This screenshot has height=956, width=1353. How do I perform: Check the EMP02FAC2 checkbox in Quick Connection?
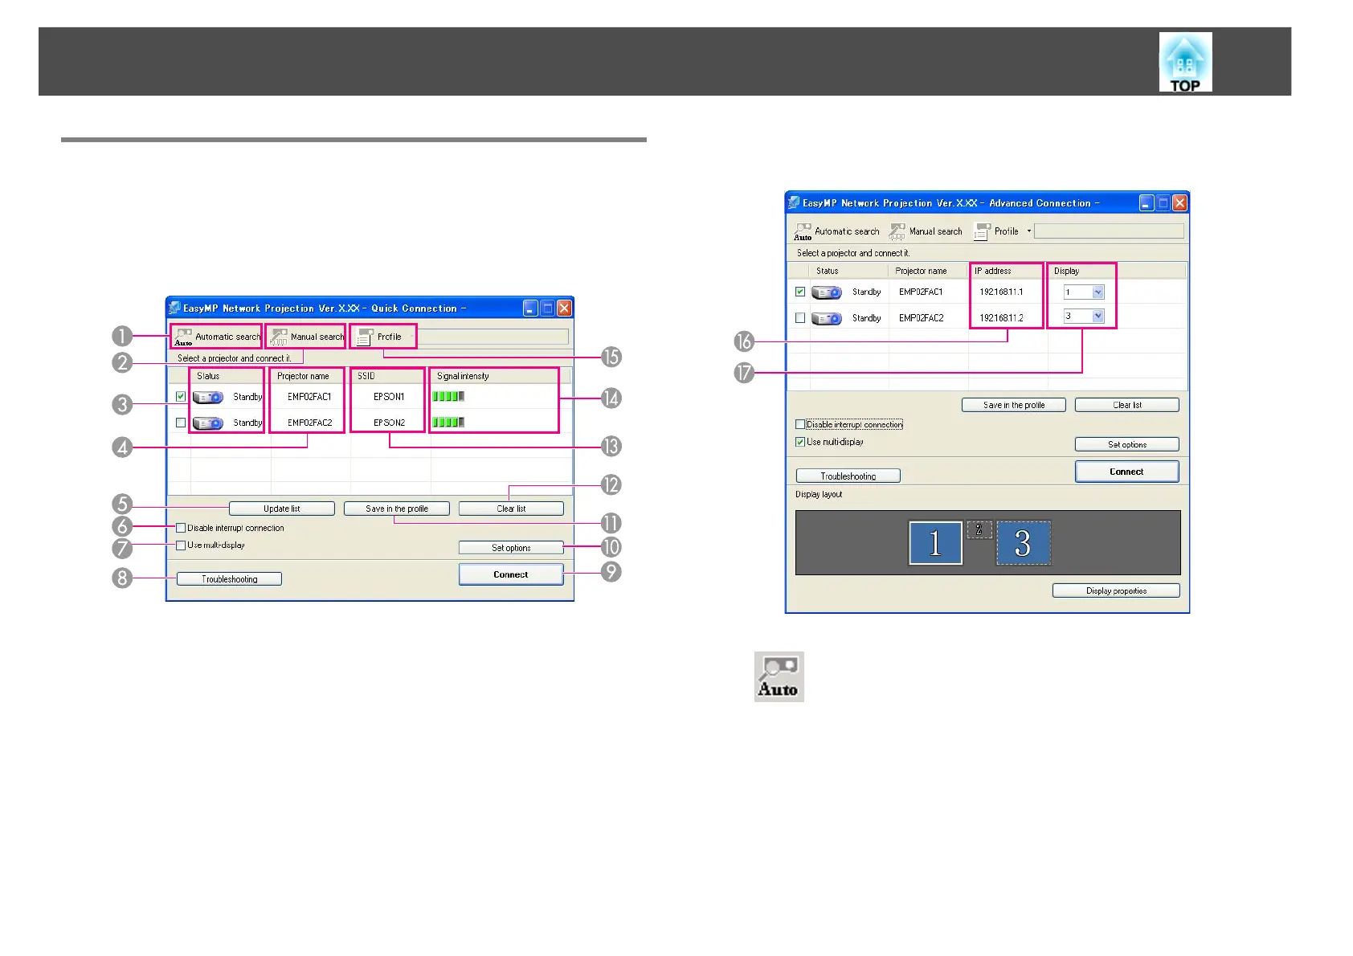coord(181,423)
